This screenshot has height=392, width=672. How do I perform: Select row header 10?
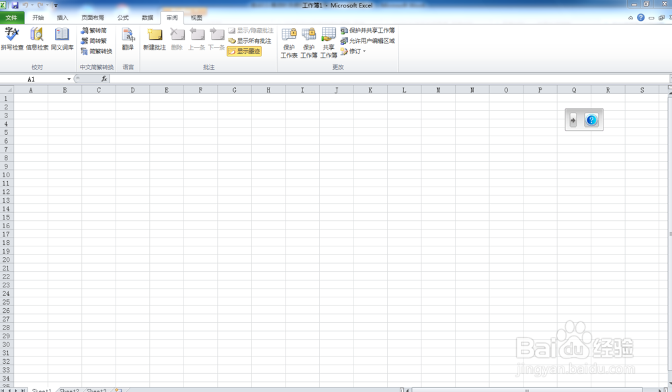click(6, 175)
